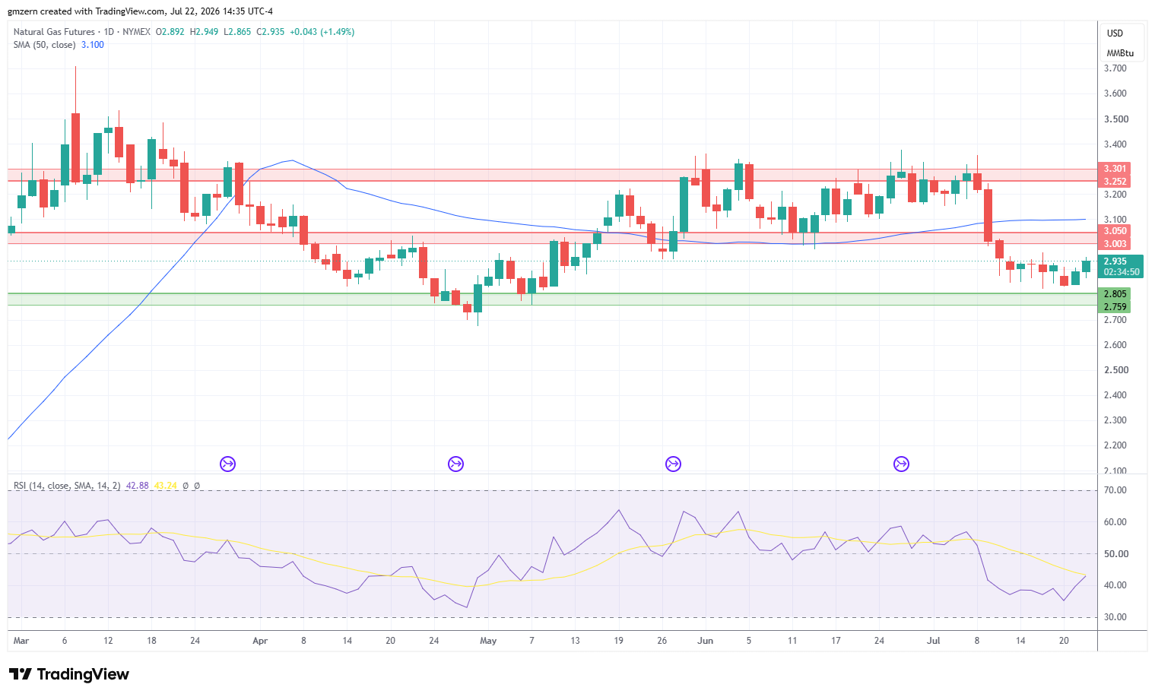Click the RSI (14, close, SMA, 14, 2) legend
This screenshot has height=697, width=1155.
tap(67, 486)
